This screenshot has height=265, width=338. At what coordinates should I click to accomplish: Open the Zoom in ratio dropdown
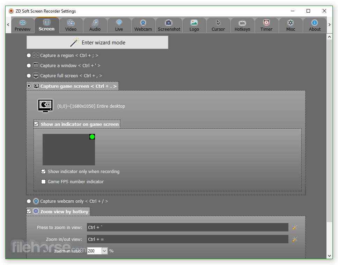click(x=104, y=251)
